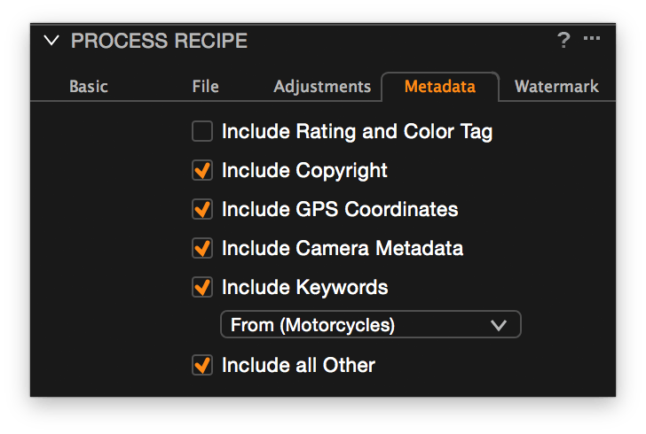
Task: Click the dropdown arrow beside From (Motorcycles)
Action: click(x=499, y=325)
